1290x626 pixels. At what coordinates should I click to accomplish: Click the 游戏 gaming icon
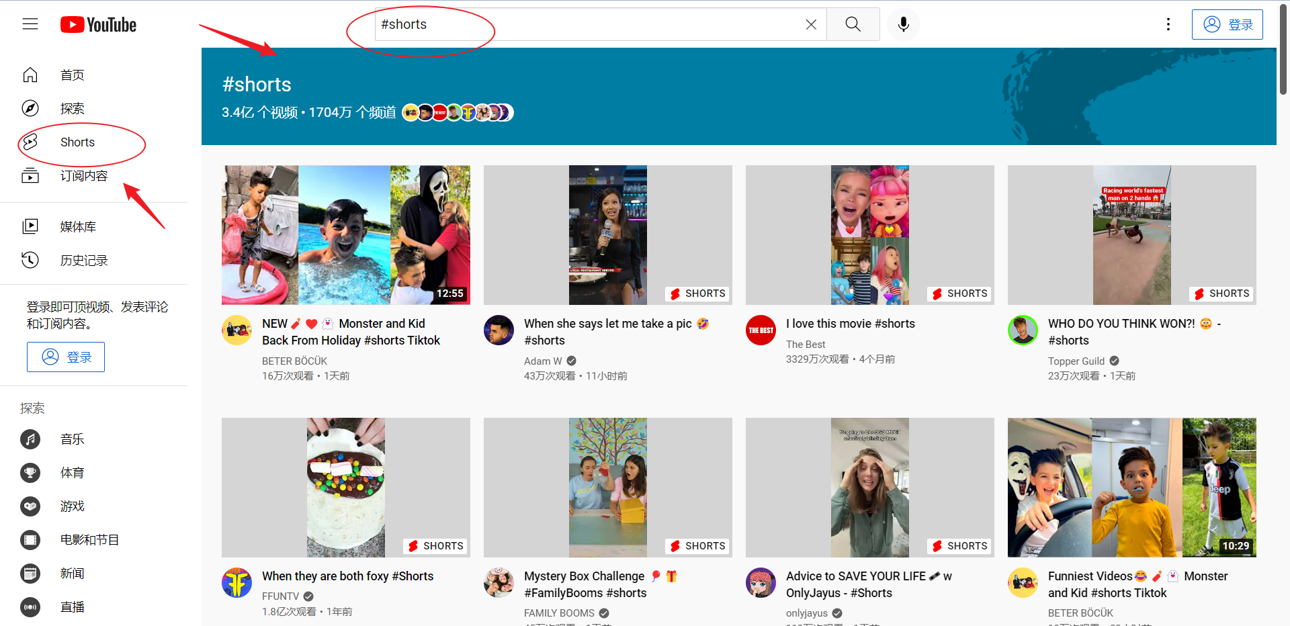point(30,506)
